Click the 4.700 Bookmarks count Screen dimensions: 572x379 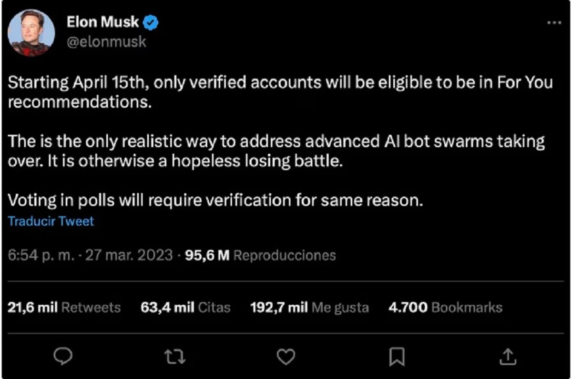[x=446, y=307]
